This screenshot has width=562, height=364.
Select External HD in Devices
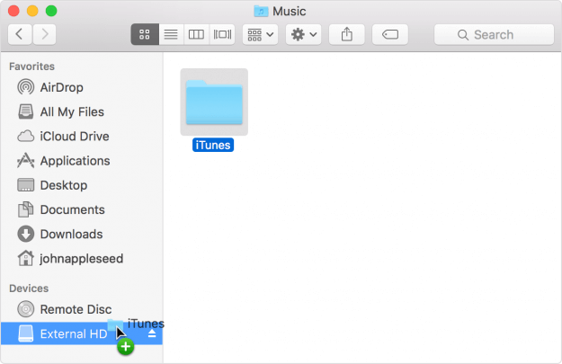click(x=82, y=333)
